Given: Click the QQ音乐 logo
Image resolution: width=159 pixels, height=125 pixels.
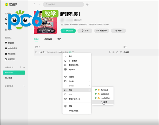Looking at the screenshot, I should point(11,4).
